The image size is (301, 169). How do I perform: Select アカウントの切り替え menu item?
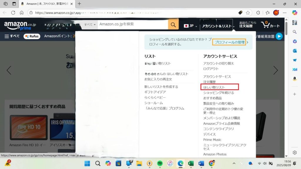tap(218, 63)
